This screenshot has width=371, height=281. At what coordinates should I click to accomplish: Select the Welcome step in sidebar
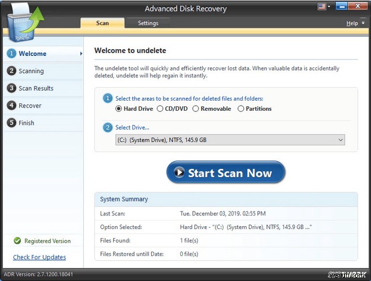tap(44, 54)
